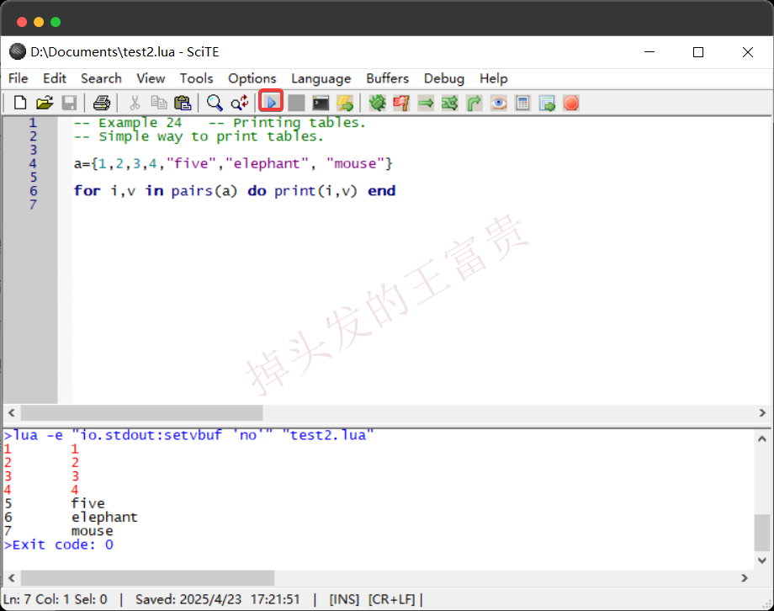Inspect variable using the eye icon

(x=499, y=103)
